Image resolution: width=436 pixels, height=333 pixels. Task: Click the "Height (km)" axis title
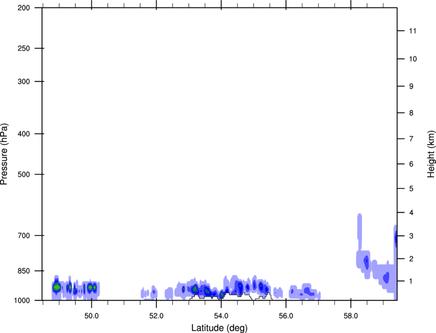pos(431,154)
